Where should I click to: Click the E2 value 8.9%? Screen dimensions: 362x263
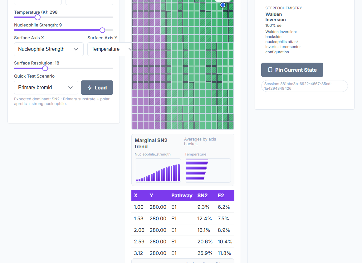[x=224, y=230]
